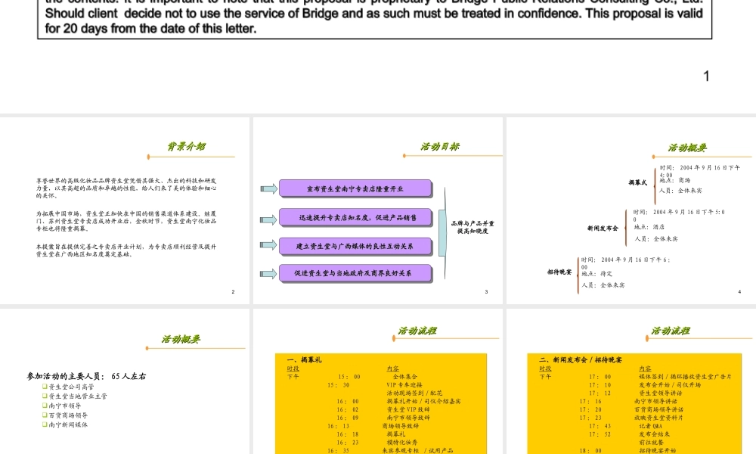Viewport: 756px width, 454px height.
Task: Click the arrow beside 迅速提升专卖店知名度 box
Action: pos(268,218)
